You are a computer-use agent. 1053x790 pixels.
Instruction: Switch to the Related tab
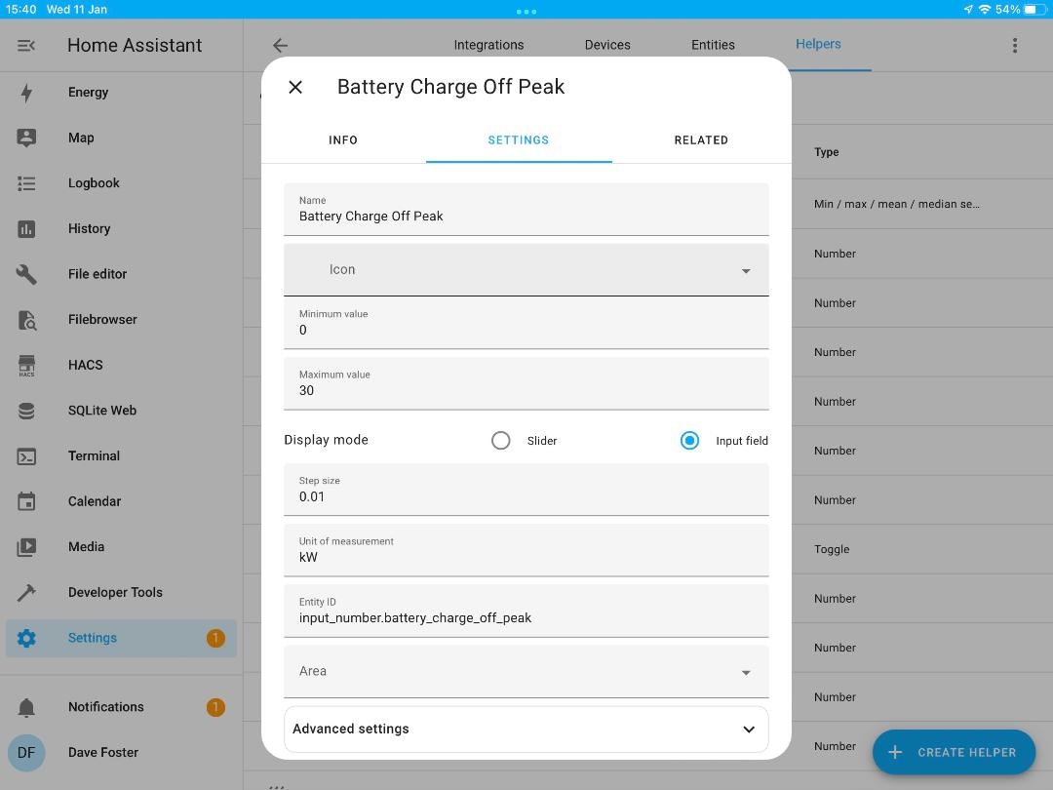701,140
